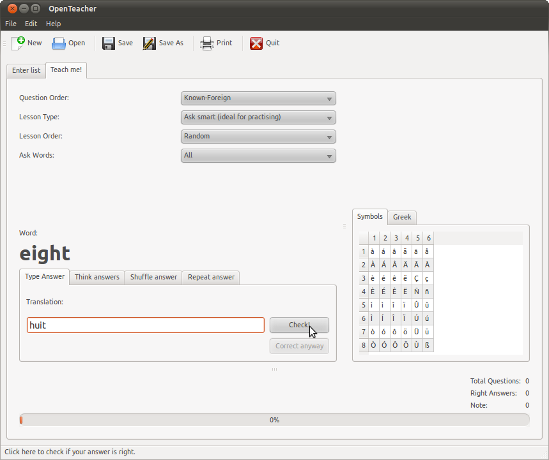The height and width of the screenshot is (460, 549).
Task: Save the list using the floppy icon
Action: (x=109, y=43)
